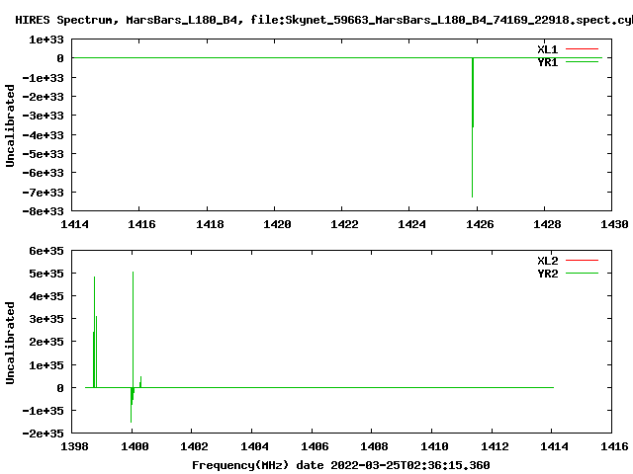633x474 pixels.
Task: Click the 1e+33 y-axis value
Action: [x=46, y=39]
